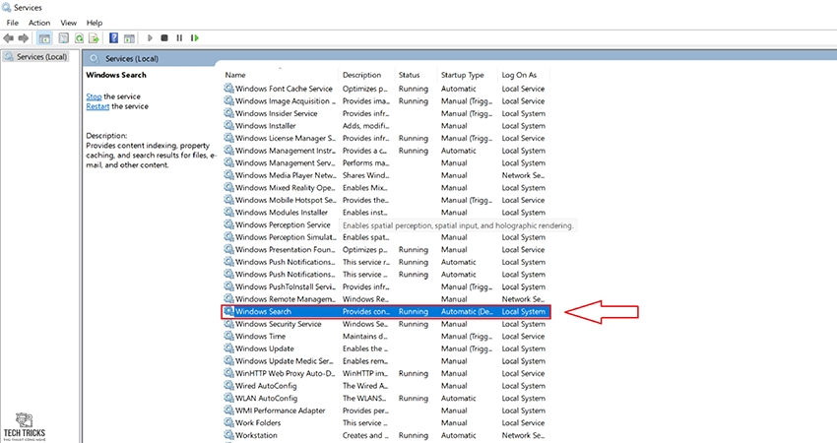
Task: Open Properties toolbar icon
Action: click(x=64, y=37)
